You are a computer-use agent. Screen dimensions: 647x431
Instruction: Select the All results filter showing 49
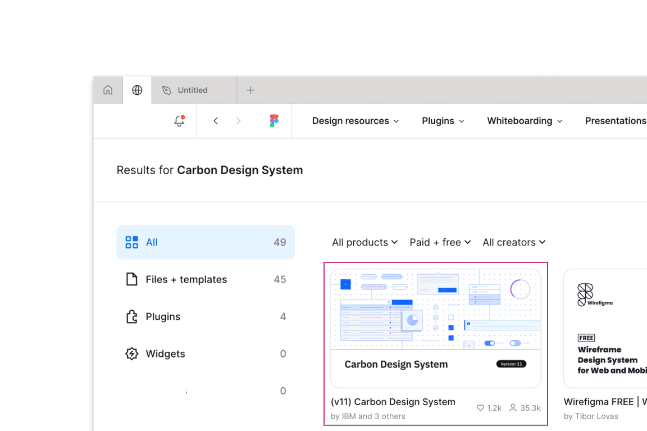pyautogui.click(x=206, y=242)
